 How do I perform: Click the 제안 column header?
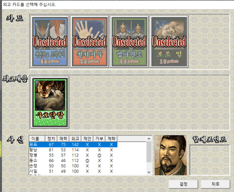[87, 139]
